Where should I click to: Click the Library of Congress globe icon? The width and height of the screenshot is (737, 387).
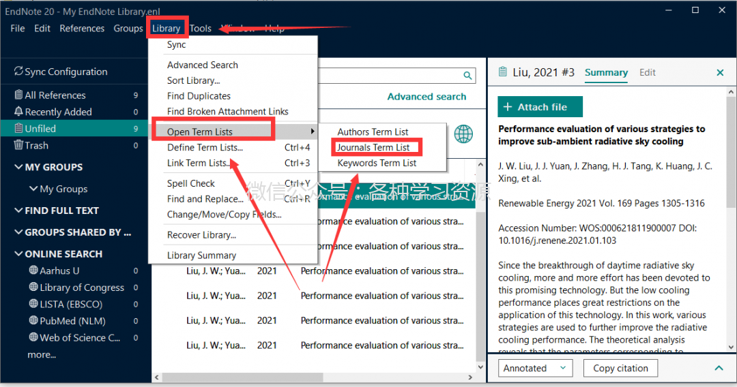[33, 287]
